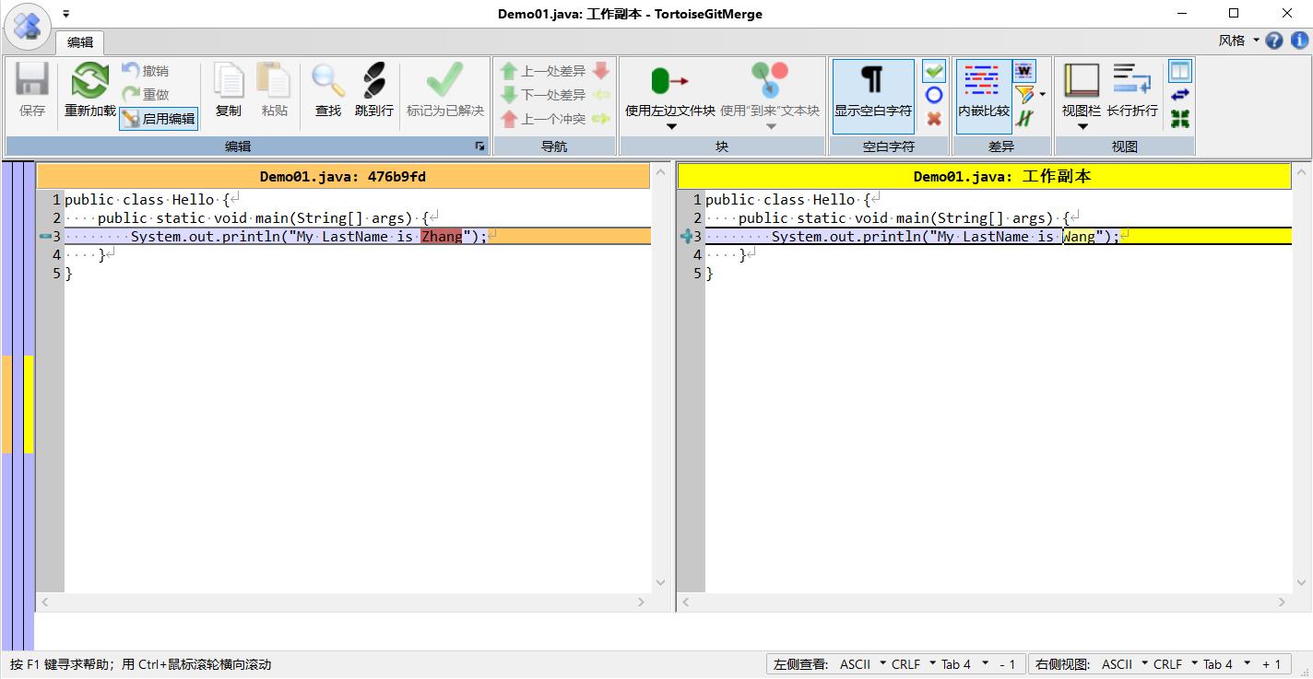Click the Demo01.java: 476b9fd pane header
Image resolution: width=1313 pixels, height=679 pixels.
[343, 176]
